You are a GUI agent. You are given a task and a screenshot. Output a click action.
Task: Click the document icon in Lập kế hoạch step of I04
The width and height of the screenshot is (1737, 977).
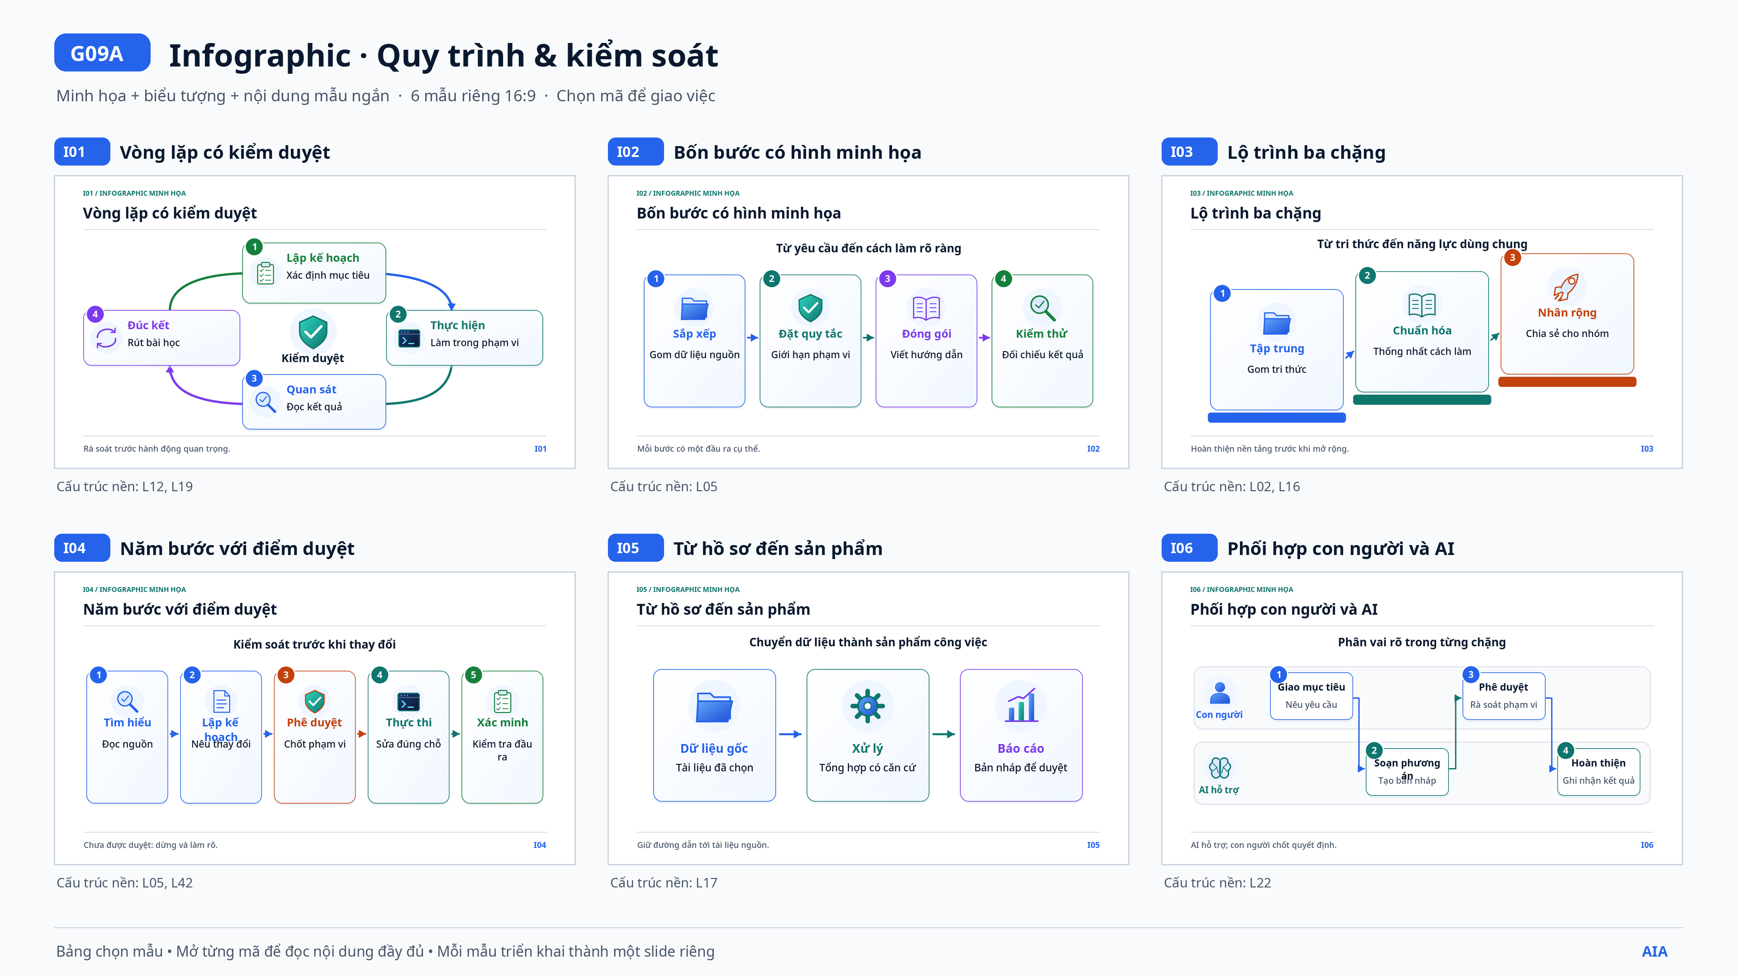tap(221, 701)
